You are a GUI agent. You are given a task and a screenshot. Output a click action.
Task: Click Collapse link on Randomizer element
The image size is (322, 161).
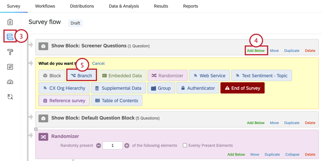pos(292,155)
